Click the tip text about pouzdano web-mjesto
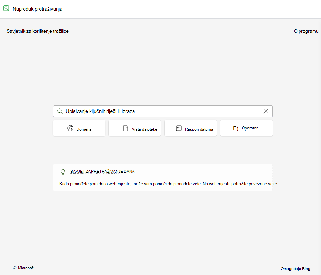Viewport: 321px width, 275px height. click(x=169, y=184)
